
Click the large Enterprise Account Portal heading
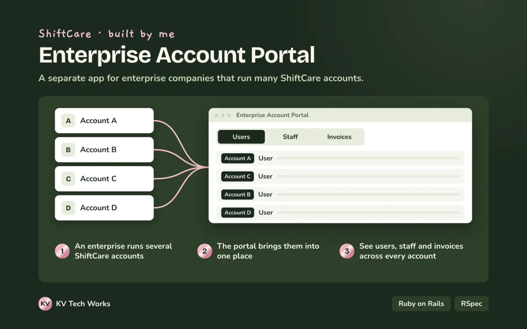coord(177,55)
